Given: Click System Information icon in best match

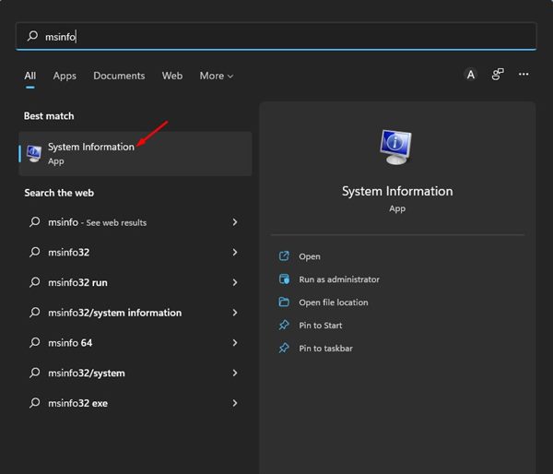Looking at the screenshot, I should click(34, 153).
